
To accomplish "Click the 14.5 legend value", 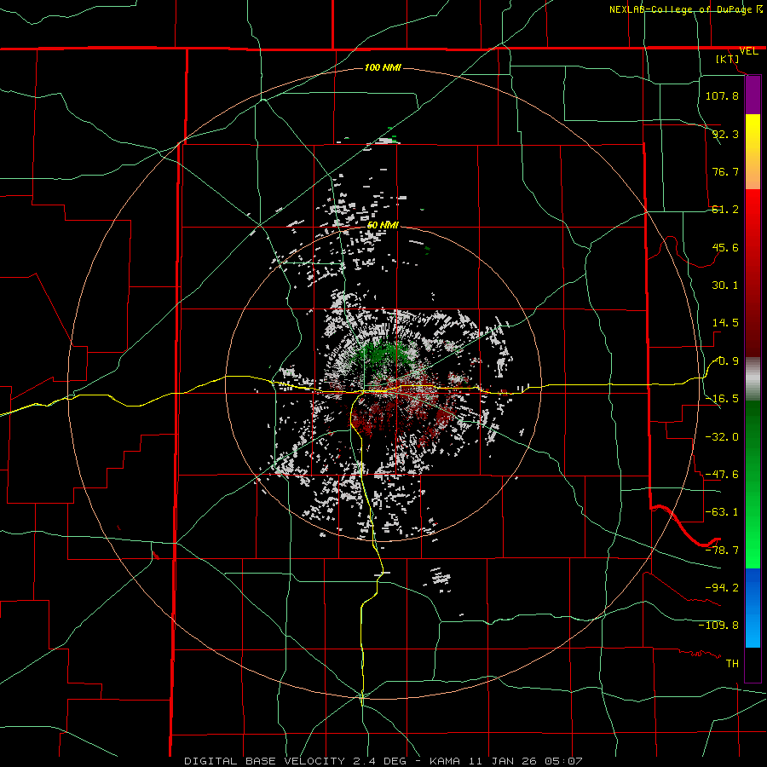I will (x=725, y=323).
